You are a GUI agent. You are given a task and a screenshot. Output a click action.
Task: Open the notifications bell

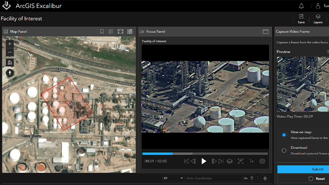pos(301,6)
